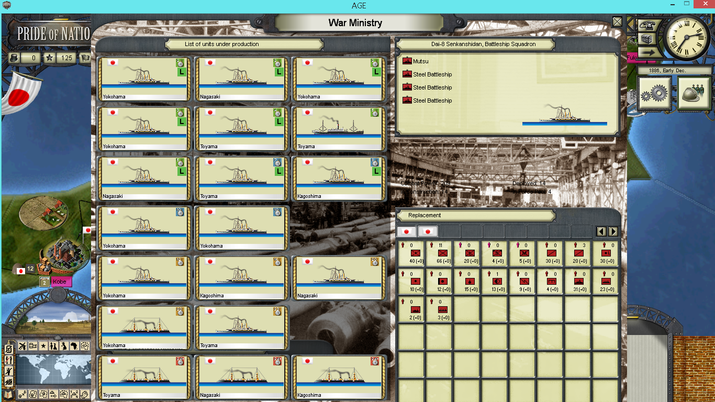This screenshot has height=402, width=715.
Task: Open the ledger book icon
Action: (8, 395)
